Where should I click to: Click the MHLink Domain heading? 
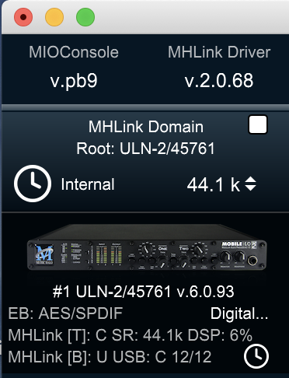point(146,127)
